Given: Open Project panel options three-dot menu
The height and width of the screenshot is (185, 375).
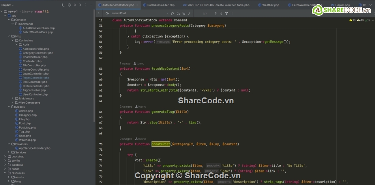Looking at the screenshot, I should [x=86, y=5].
